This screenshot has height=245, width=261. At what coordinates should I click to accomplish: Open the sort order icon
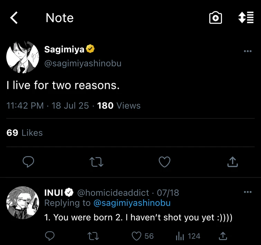(x=246, y=18)
